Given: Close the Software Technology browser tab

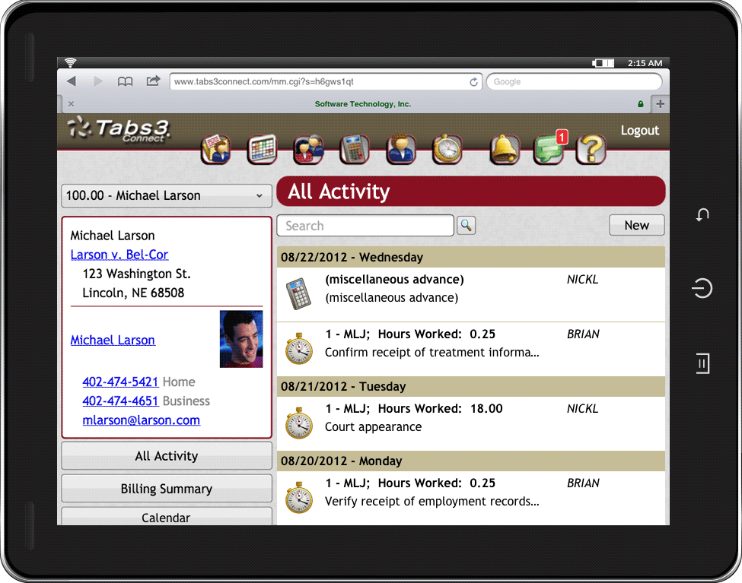Looking at the screenshot, I should (x=71, y=103).
